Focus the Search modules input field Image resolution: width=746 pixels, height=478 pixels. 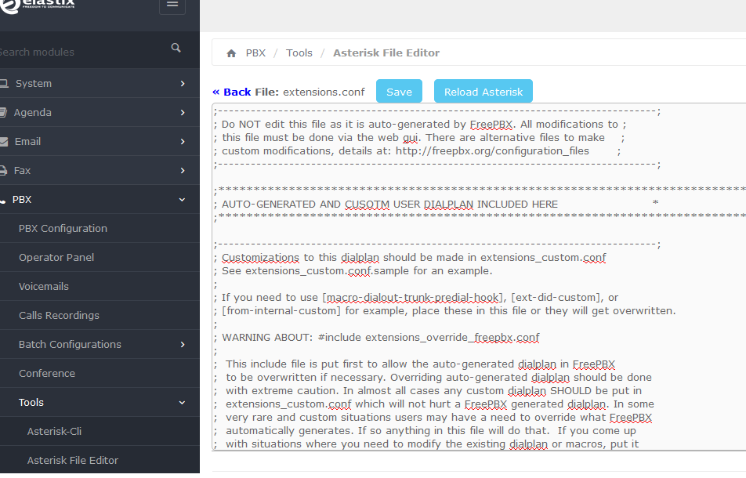78,52
